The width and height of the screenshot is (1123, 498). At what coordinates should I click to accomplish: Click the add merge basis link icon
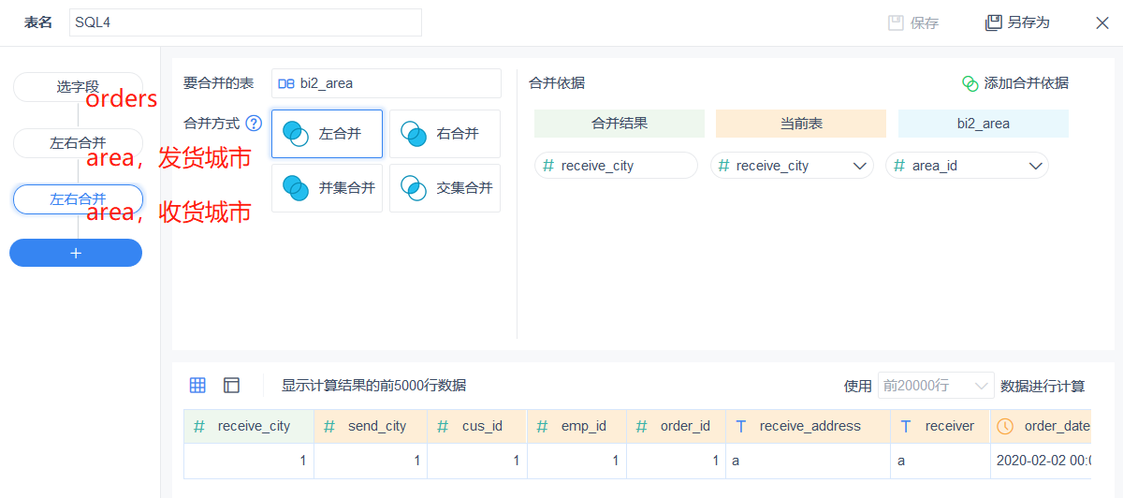point(970,83)
